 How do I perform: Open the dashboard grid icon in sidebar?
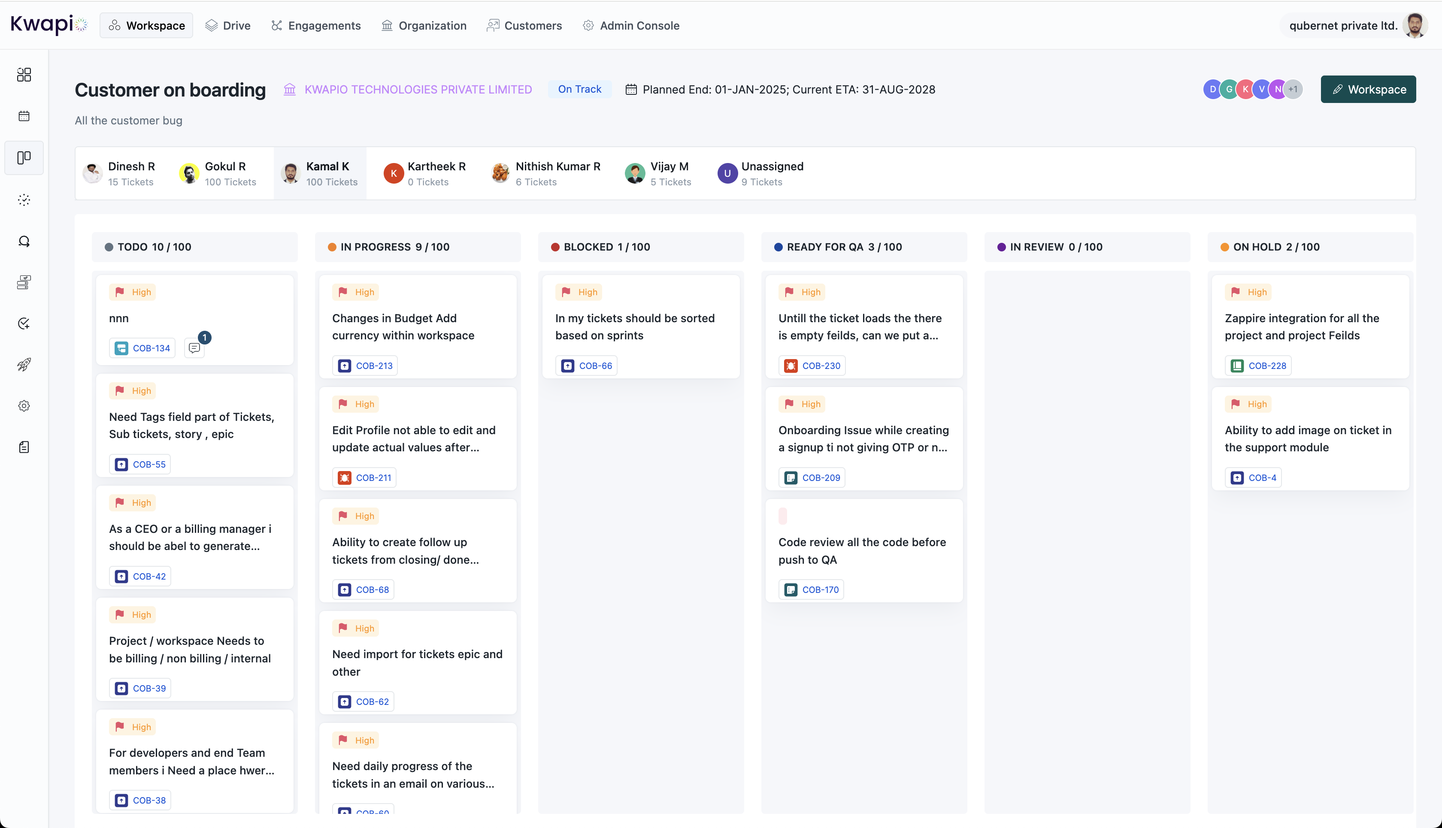click(24, 75)
